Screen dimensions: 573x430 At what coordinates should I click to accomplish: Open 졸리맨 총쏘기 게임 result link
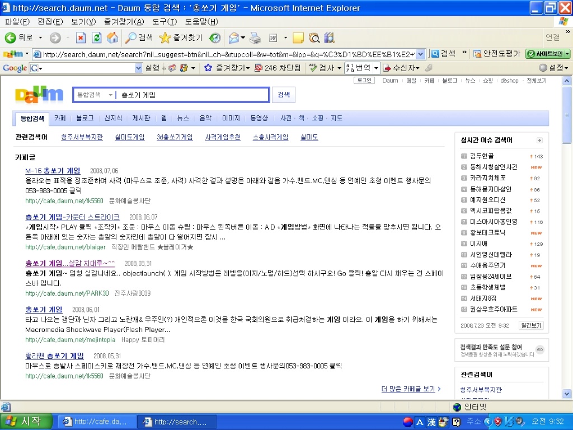[54, 356]
